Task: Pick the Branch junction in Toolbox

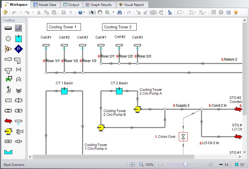Action: (x=8, y=39)
